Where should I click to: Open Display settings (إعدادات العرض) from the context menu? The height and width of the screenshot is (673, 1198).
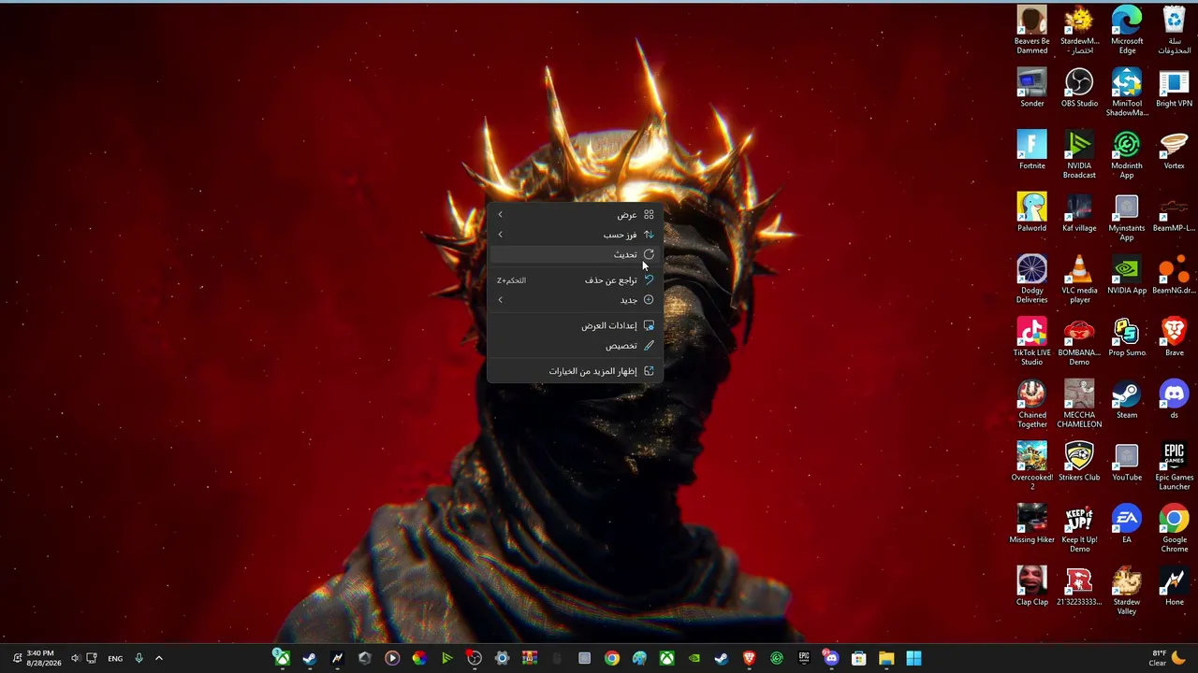[576, 325]
